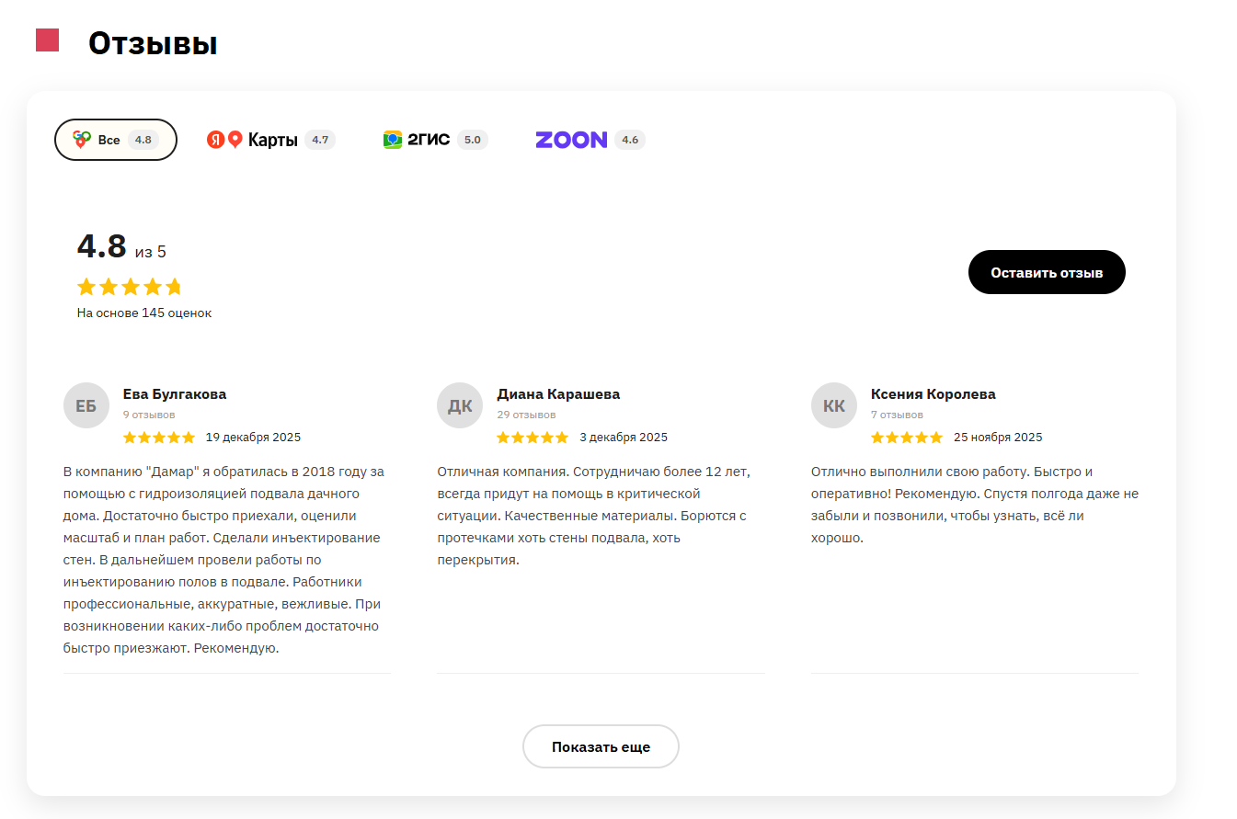Screen dimensions: 1237x819
Task: Click the ЕБ avatar of Ева Булгакова
Action: coord(86,405)
